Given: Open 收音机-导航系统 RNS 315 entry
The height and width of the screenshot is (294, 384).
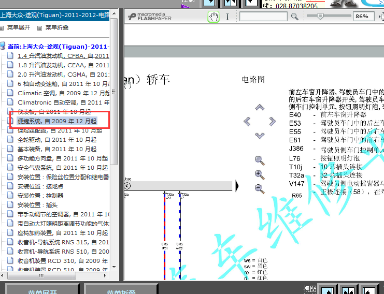Looking at the screenshot, I should [x=63, y=242].
